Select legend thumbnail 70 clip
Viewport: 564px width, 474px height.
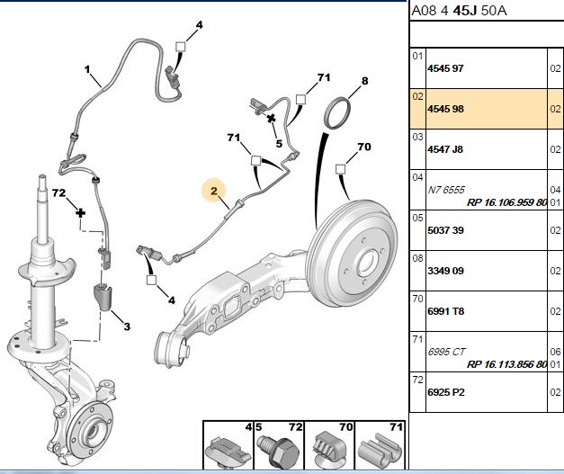[329, 445]
